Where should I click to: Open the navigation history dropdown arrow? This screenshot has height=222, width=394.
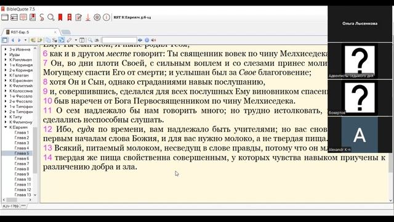coord(25,40)
